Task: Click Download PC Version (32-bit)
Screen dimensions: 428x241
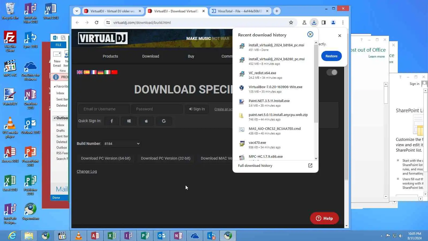Action: point(166,158)
